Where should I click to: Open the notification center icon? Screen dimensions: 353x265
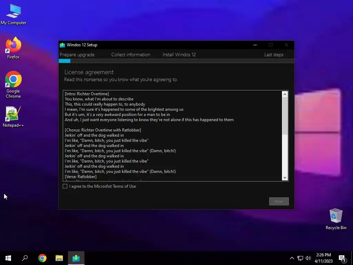point(342,258)
